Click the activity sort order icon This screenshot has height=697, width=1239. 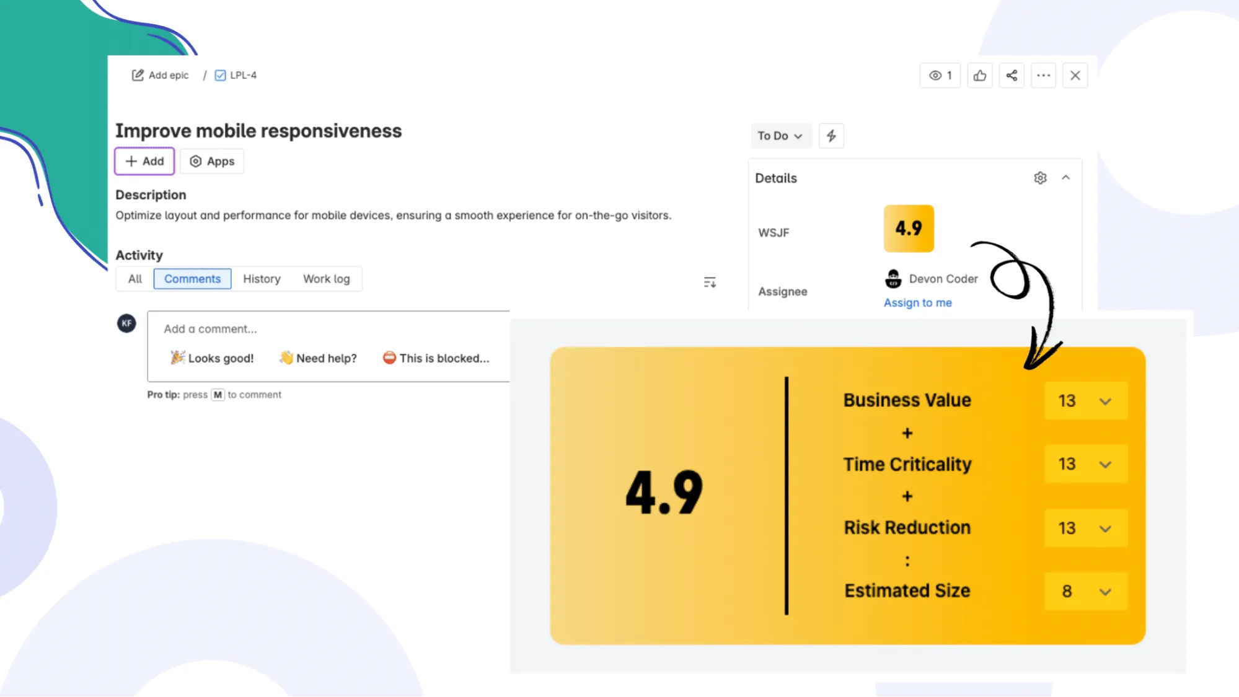pyautogui.click(x=710, y=283)
